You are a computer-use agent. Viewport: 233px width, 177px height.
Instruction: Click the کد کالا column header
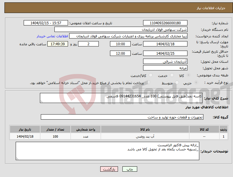204,129
